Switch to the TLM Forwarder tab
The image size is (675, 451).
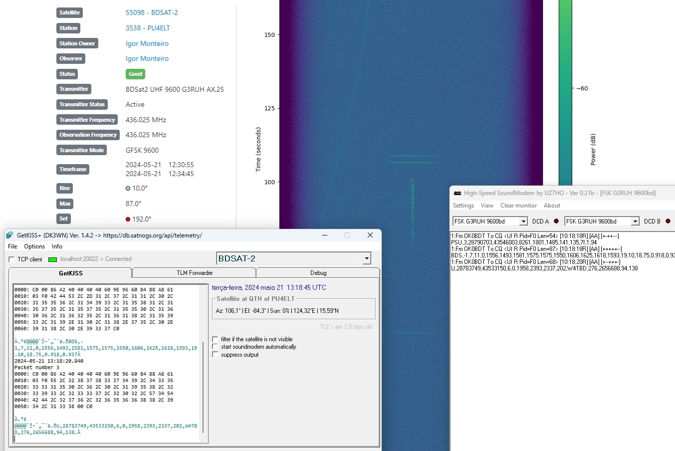pyautogui.click(x=195, y=273)
